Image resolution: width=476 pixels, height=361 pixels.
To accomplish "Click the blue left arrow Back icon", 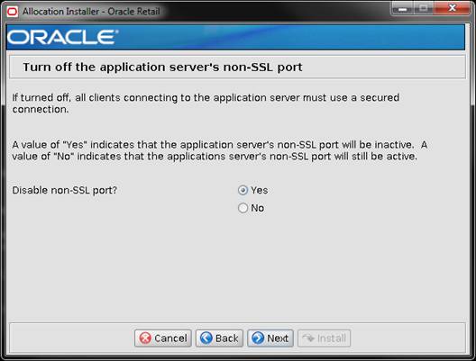I will [206, 338].
